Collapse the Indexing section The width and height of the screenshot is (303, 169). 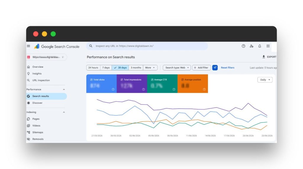(x=64, y=112)
